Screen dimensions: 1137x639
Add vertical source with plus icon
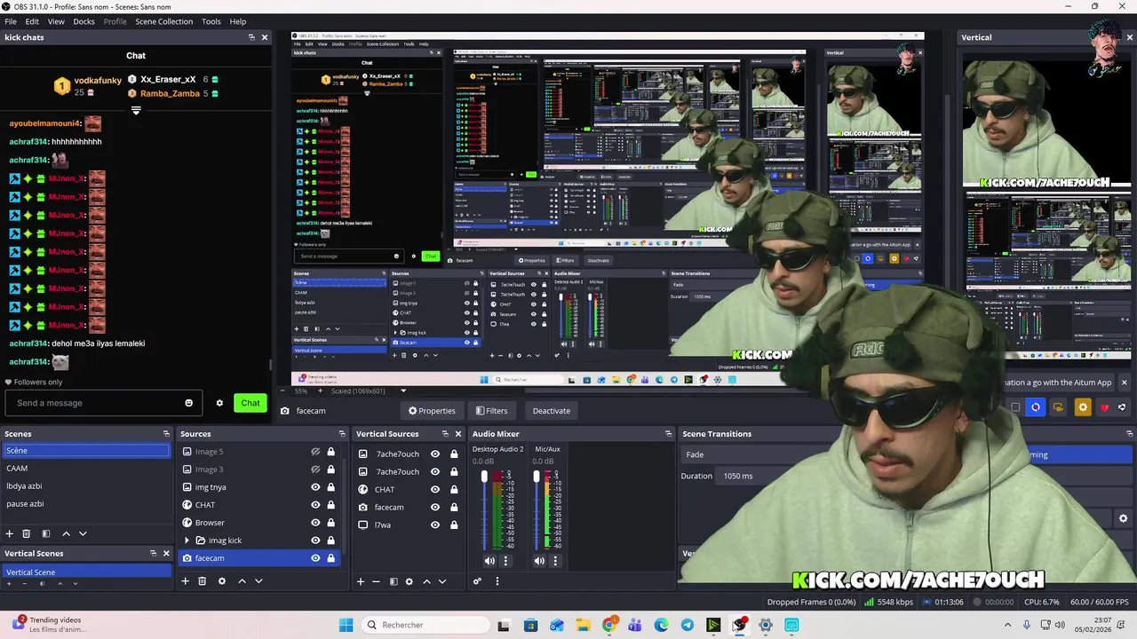361,581
